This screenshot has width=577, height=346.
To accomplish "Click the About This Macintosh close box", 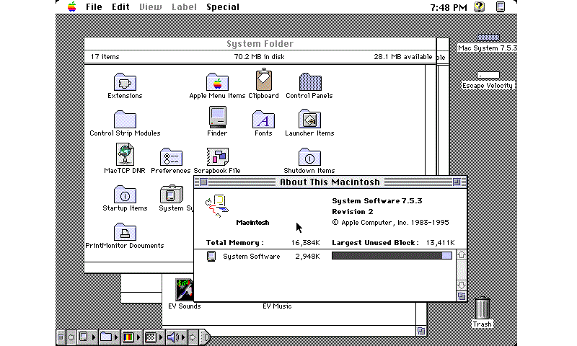I will [203, 182].
